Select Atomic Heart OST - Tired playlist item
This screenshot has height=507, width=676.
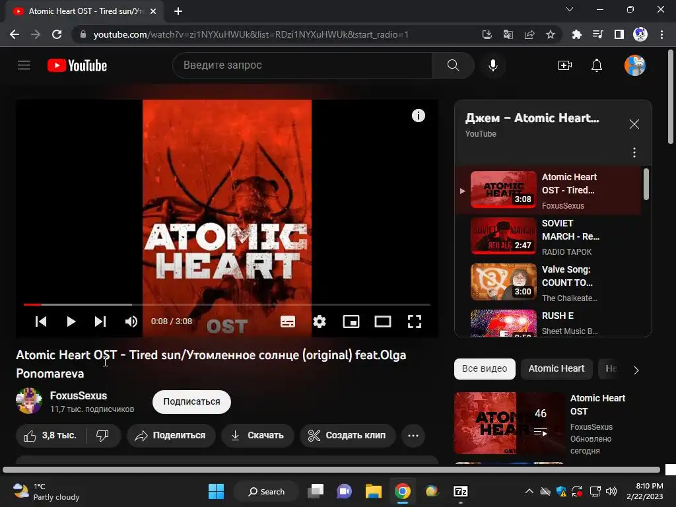(547, 191)
